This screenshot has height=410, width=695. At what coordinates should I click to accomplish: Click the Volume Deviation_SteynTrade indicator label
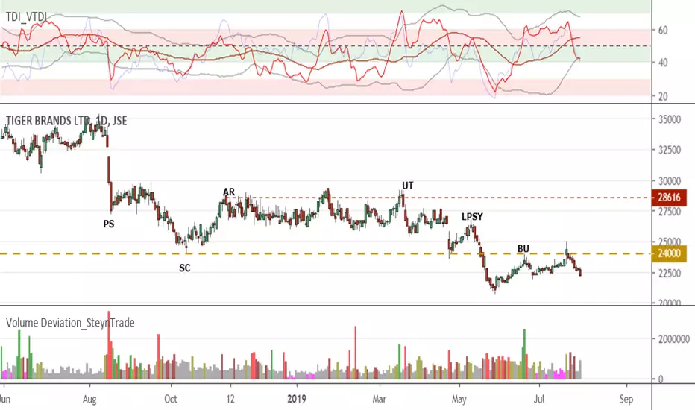(x=70, y=323)
